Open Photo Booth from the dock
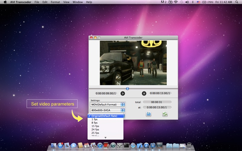 106,145
